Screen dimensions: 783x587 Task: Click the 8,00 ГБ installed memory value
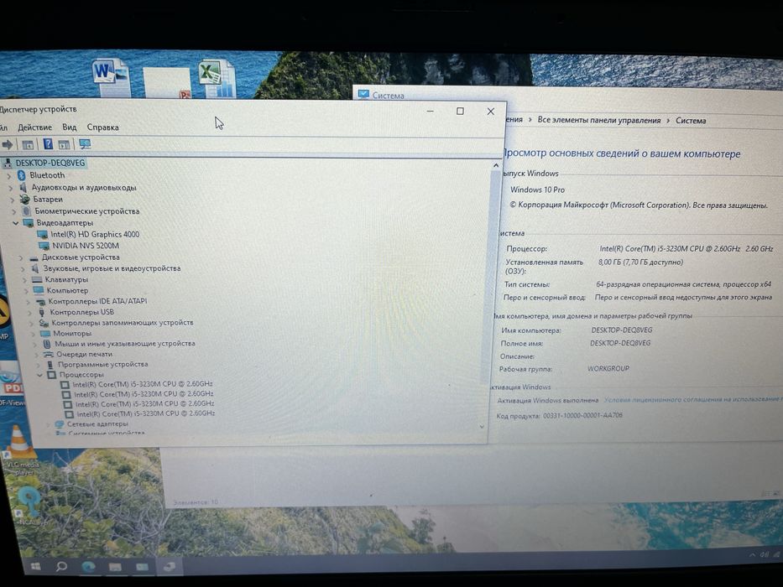click(x=640, y=262)
